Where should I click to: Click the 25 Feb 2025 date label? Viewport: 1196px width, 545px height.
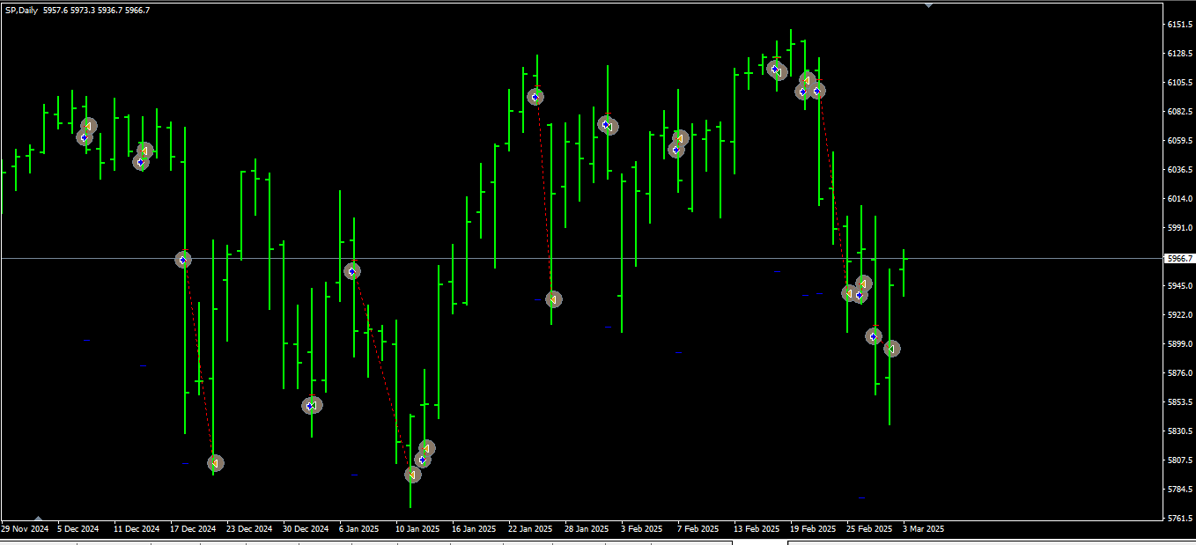[x=869, y=529]
